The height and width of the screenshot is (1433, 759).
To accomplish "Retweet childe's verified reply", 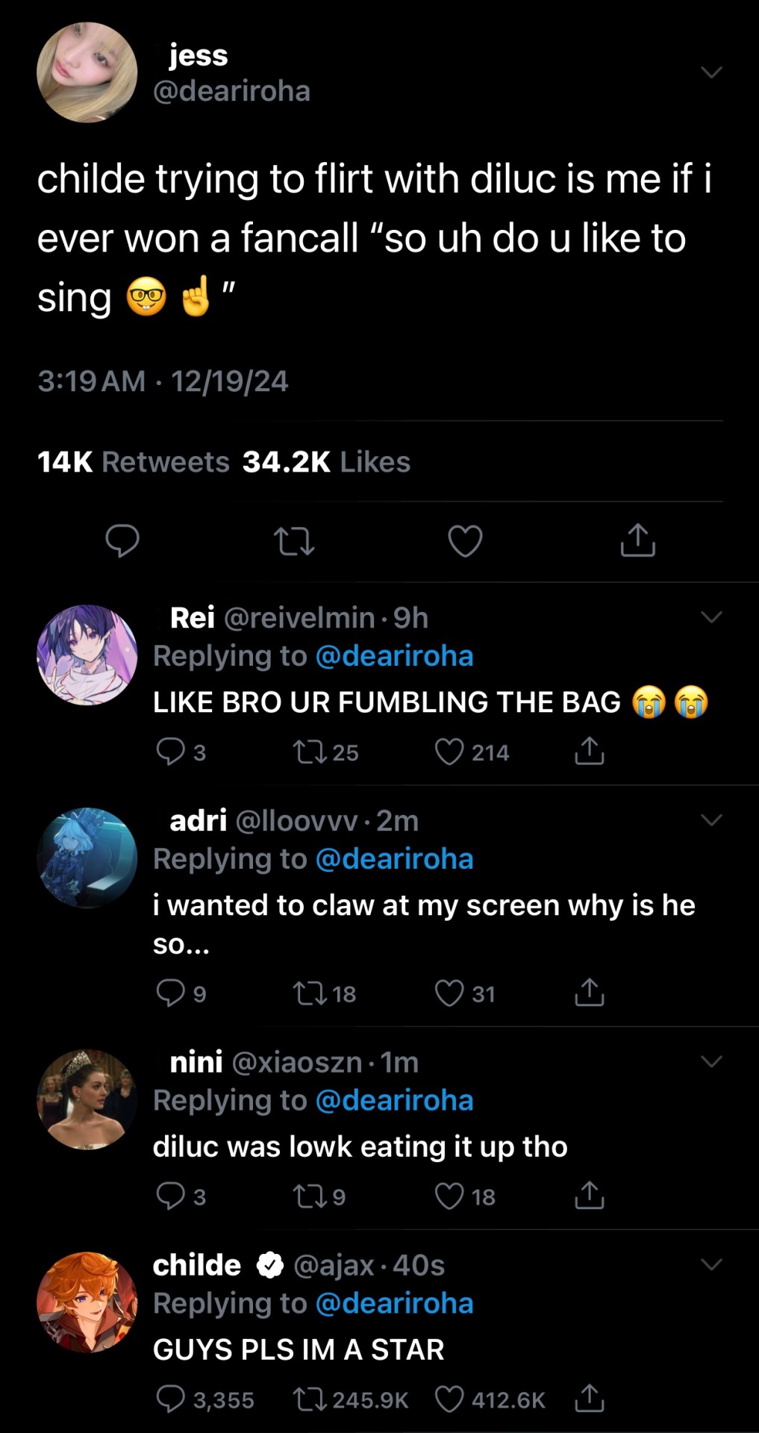I will tap(310, 1399).
